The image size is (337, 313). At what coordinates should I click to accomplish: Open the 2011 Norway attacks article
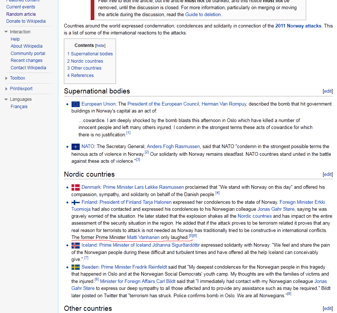(298, 26)
